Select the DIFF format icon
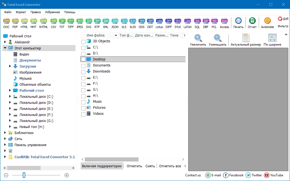Screen dimensions: 290x181 [169, 23]
